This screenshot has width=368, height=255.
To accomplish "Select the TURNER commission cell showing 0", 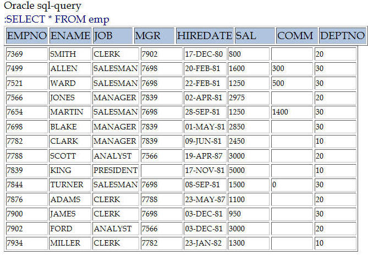I will click(x=292, y=185).
